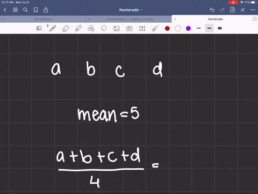
Task: Select the thinnest stroke width
Action: click(x=199, y=28)
